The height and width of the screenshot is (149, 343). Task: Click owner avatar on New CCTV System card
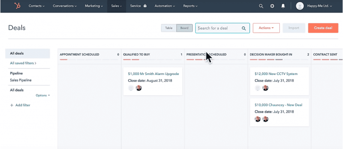pos(266,88)
